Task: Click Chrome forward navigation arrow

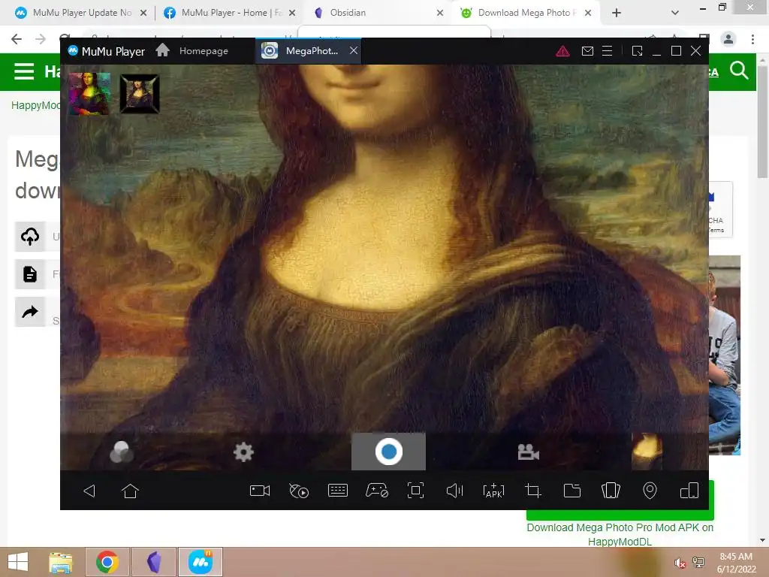Action: pos(41,39)
